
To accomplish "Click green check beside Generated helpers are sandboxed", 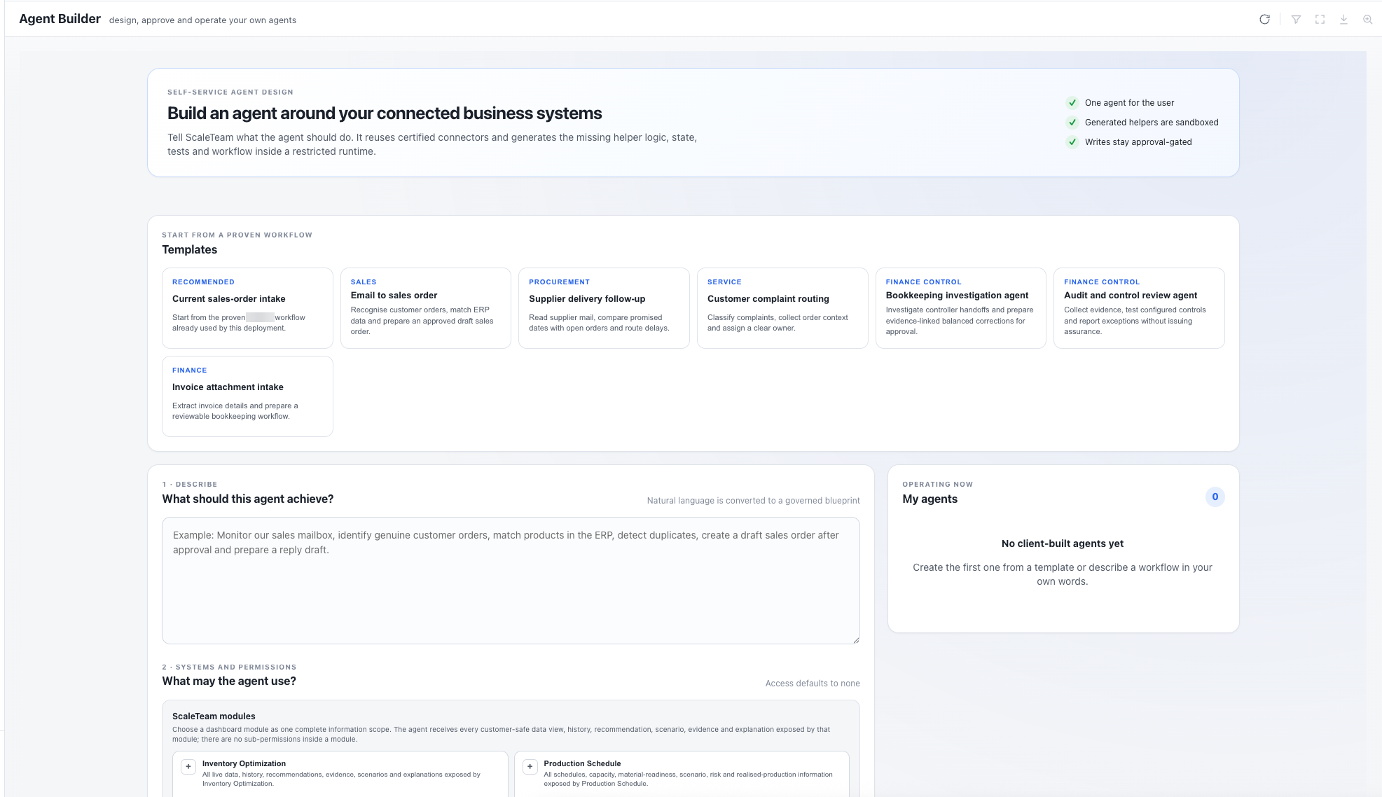I will (1072, 123).
